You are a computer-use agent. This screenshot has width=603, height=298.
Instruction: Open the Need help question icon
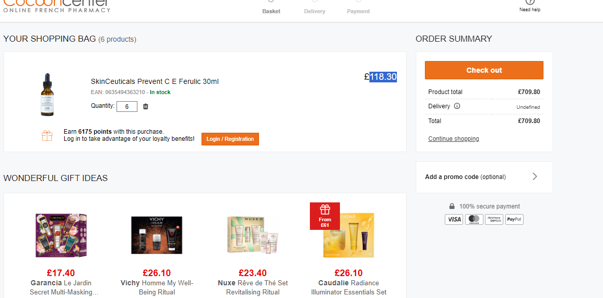(x=530, y=2)
